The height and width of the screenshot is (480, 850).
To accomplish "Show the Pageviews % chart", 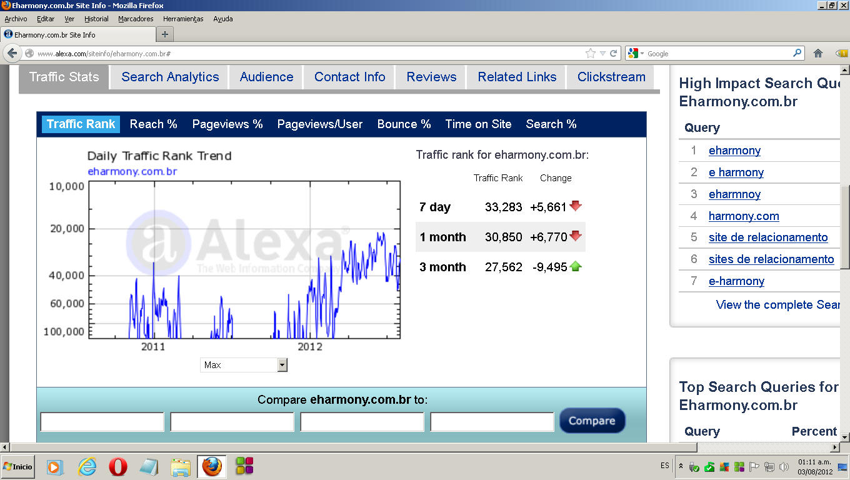I will click(x=227, y=124).
